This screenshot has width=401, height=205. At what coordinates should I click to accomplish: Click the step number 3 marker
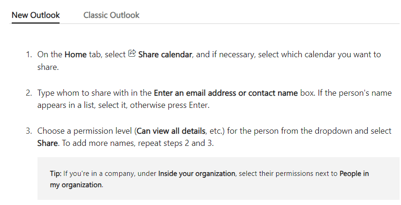[29, 131]
